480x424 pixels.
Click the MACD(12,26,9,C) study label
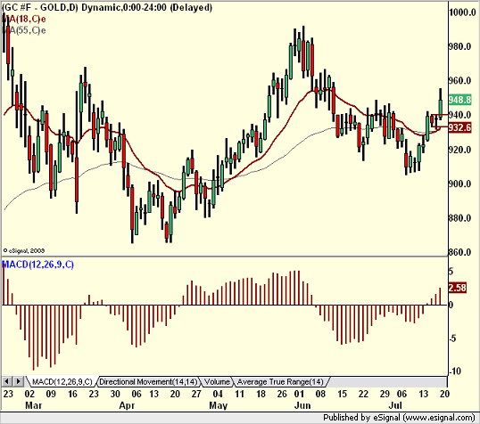point(38,265)
